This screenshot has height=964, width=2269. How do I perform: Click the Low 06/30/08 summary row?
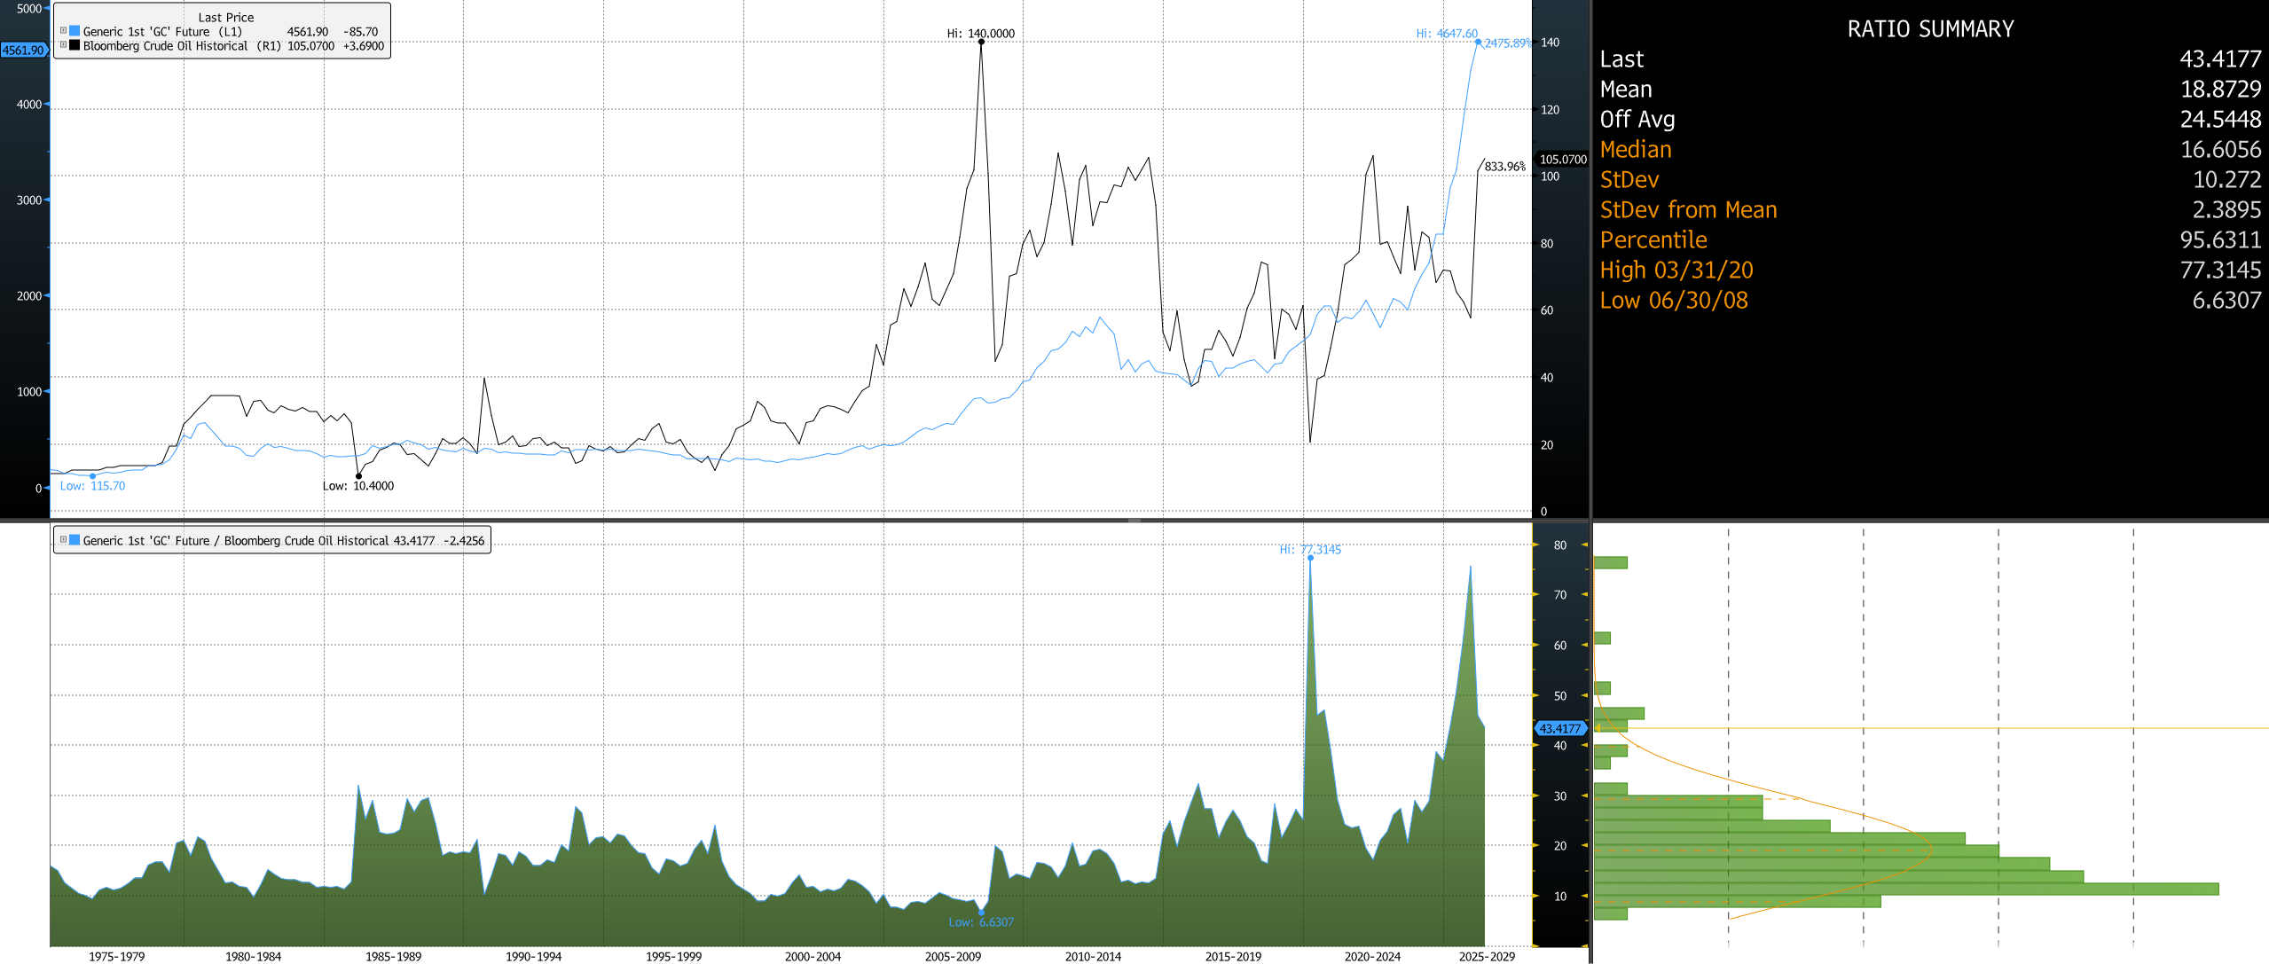click(1930, 301)
